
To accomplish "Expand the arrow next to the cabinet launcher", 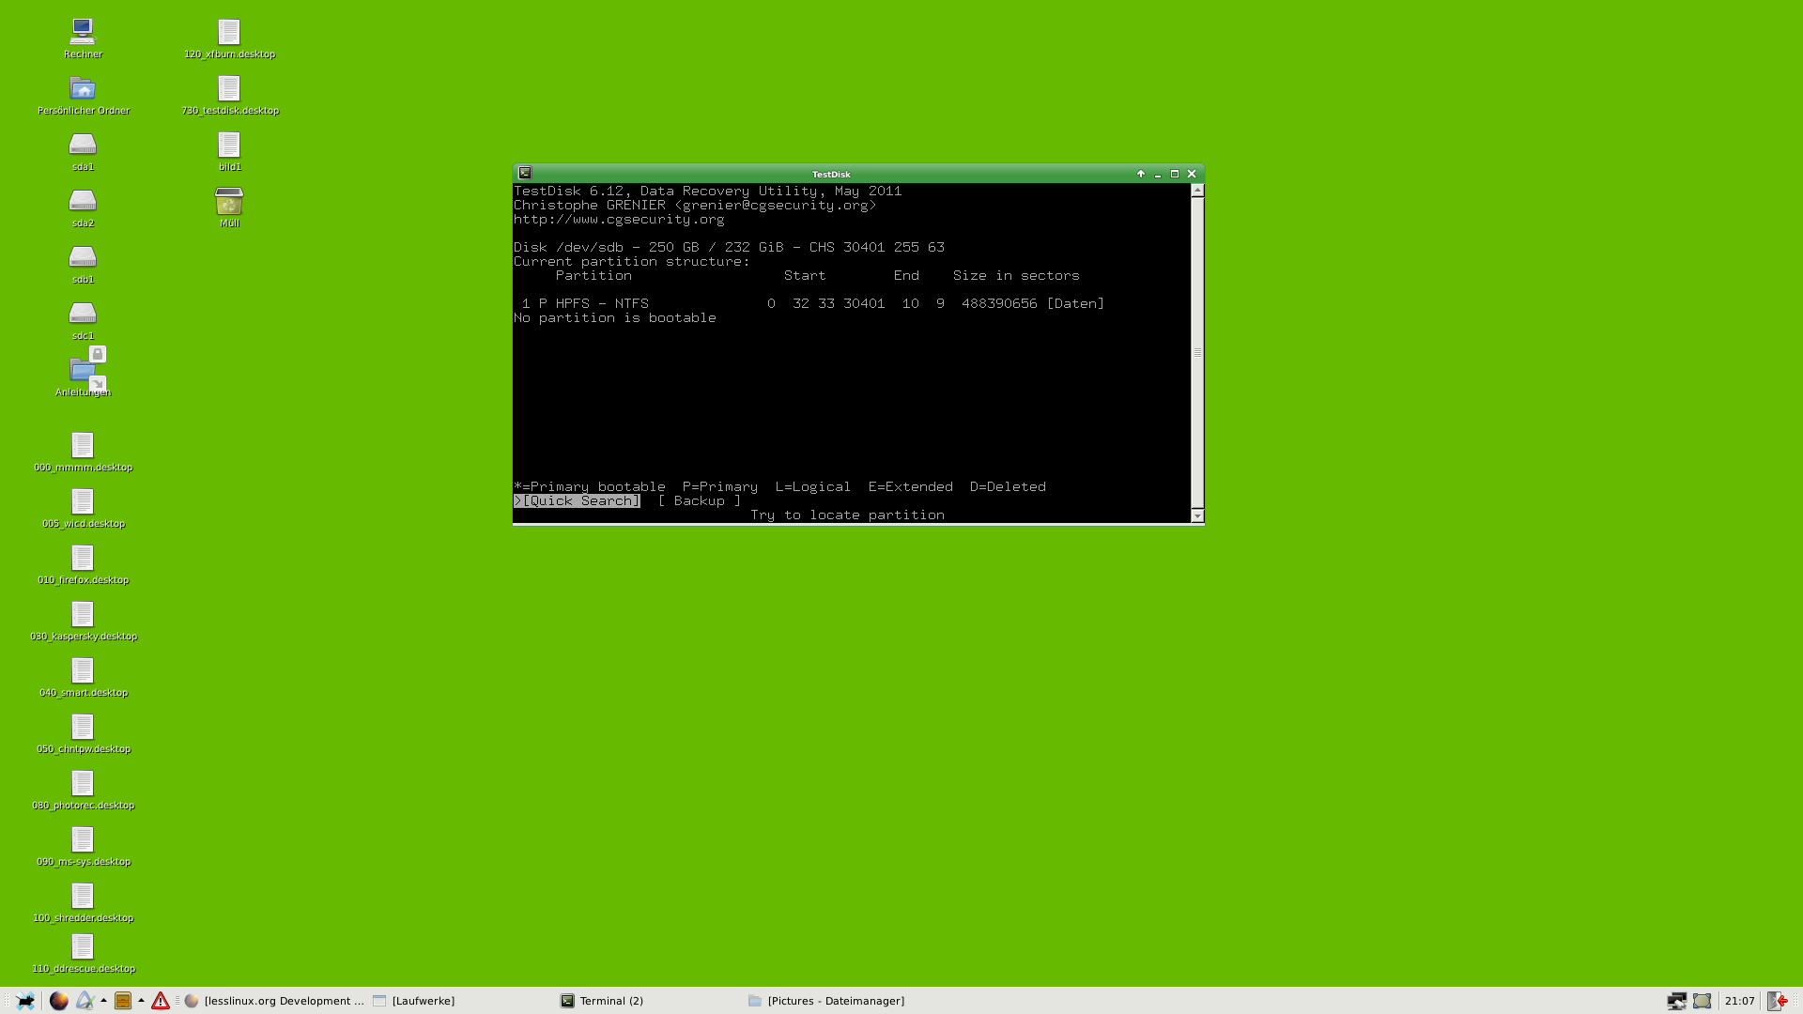I will click(141, 1000).
